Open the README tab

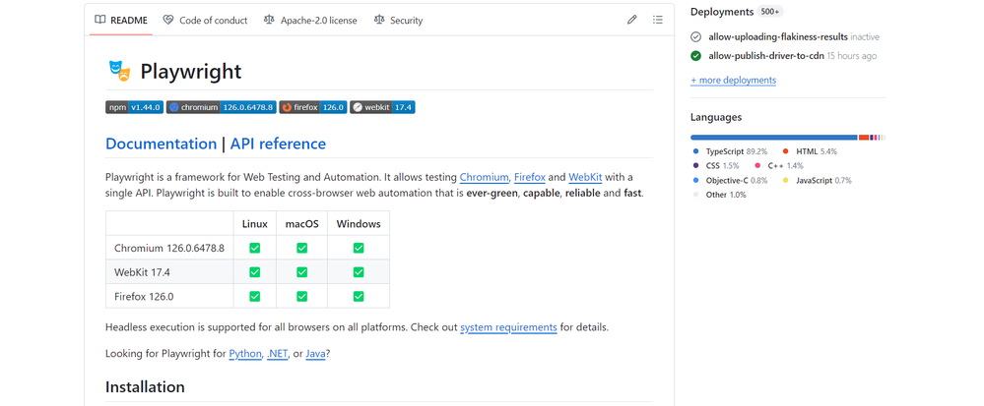(x=121, y=20)
